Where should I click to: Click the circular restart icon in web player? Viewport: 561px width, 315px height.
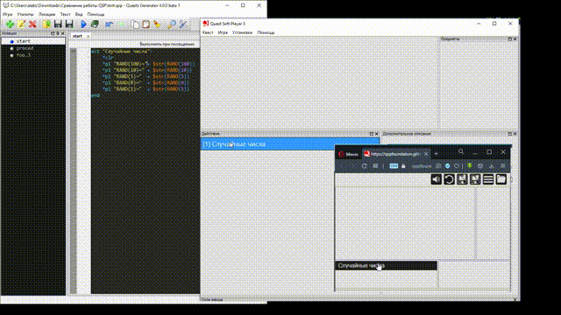click(449, 179)
